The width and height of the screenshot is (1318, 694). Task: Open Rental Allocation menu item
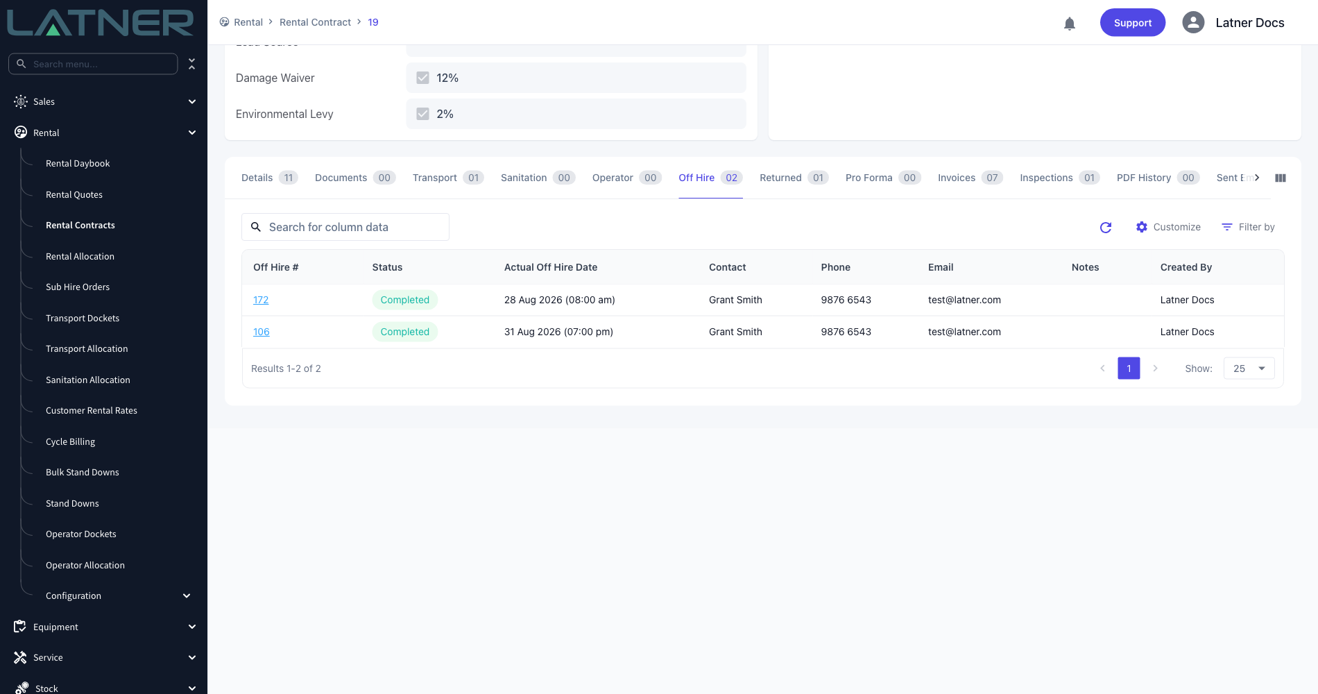80,256
